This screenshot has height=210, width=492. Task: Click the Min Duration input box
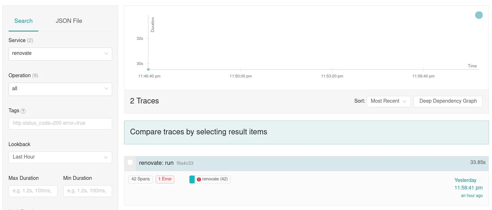(88, 191)
